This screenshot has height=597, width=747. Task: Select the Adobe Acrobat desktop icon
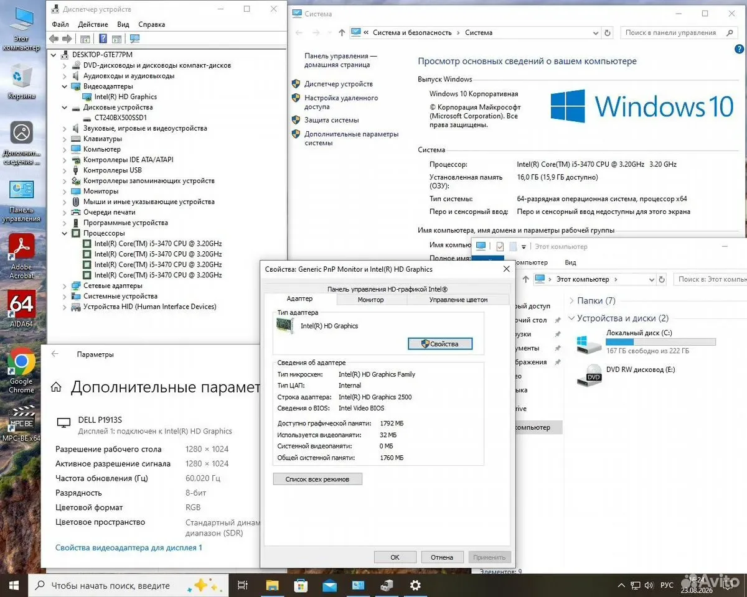(x=21, y=256)
